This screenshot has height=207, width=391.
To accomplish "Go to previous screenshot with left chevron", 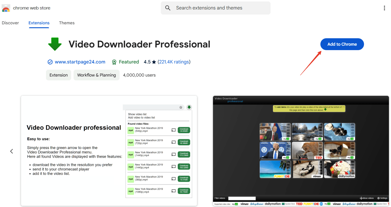I will click(12, 151).
